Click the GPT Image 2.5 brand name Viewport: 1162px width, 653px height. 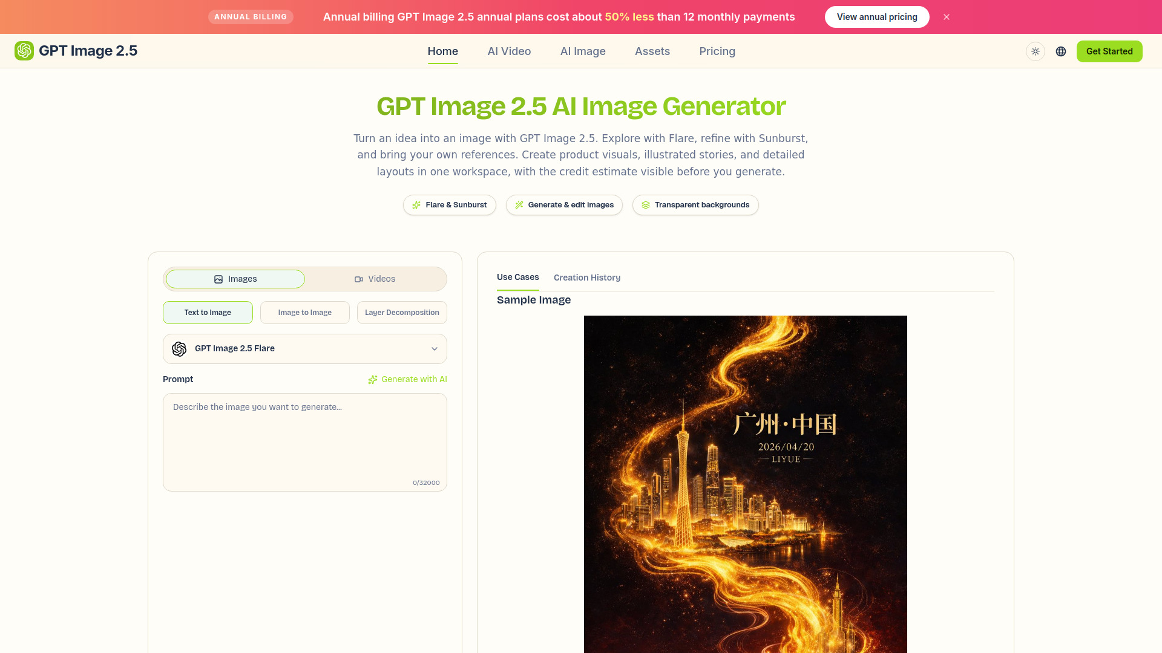click(x=88, y=51)
